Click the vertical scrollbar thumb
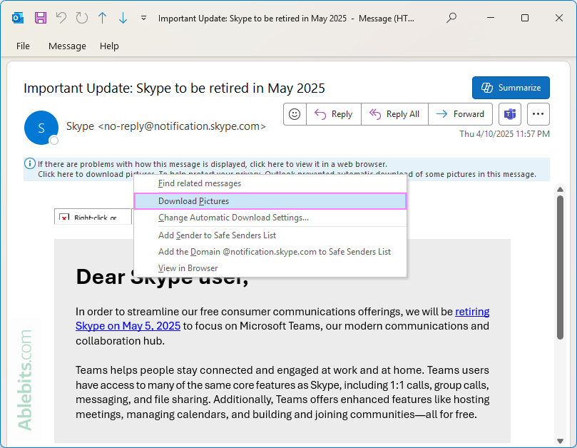The image size is (577, 448). (560, 268)
